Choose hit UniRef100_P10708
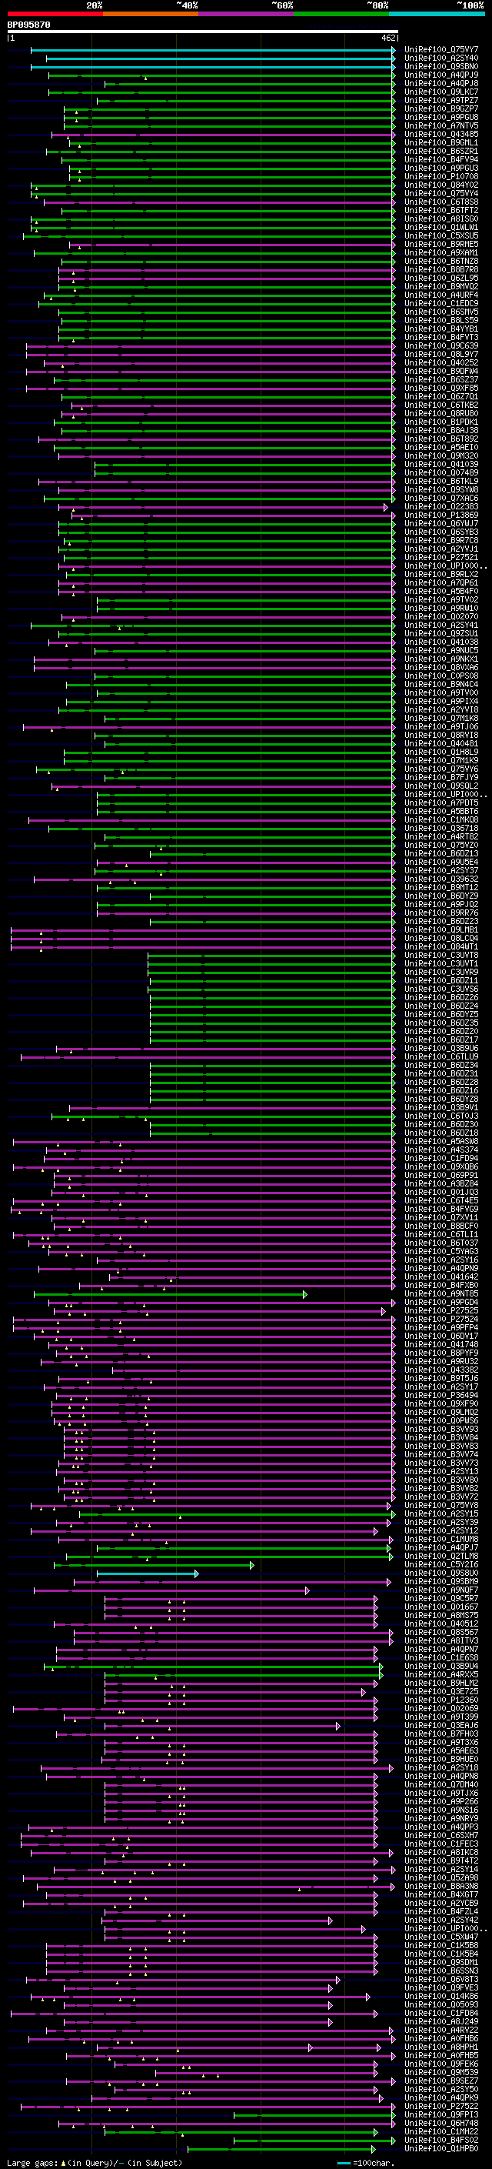492x2169 pixels. pos(441,177)
